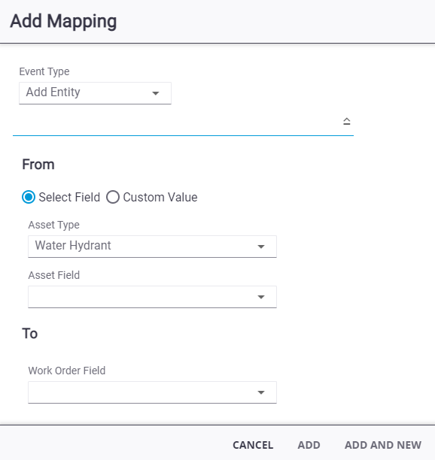Click the ADD AND NEW button
435x460 pixels.
pos(383,445)
